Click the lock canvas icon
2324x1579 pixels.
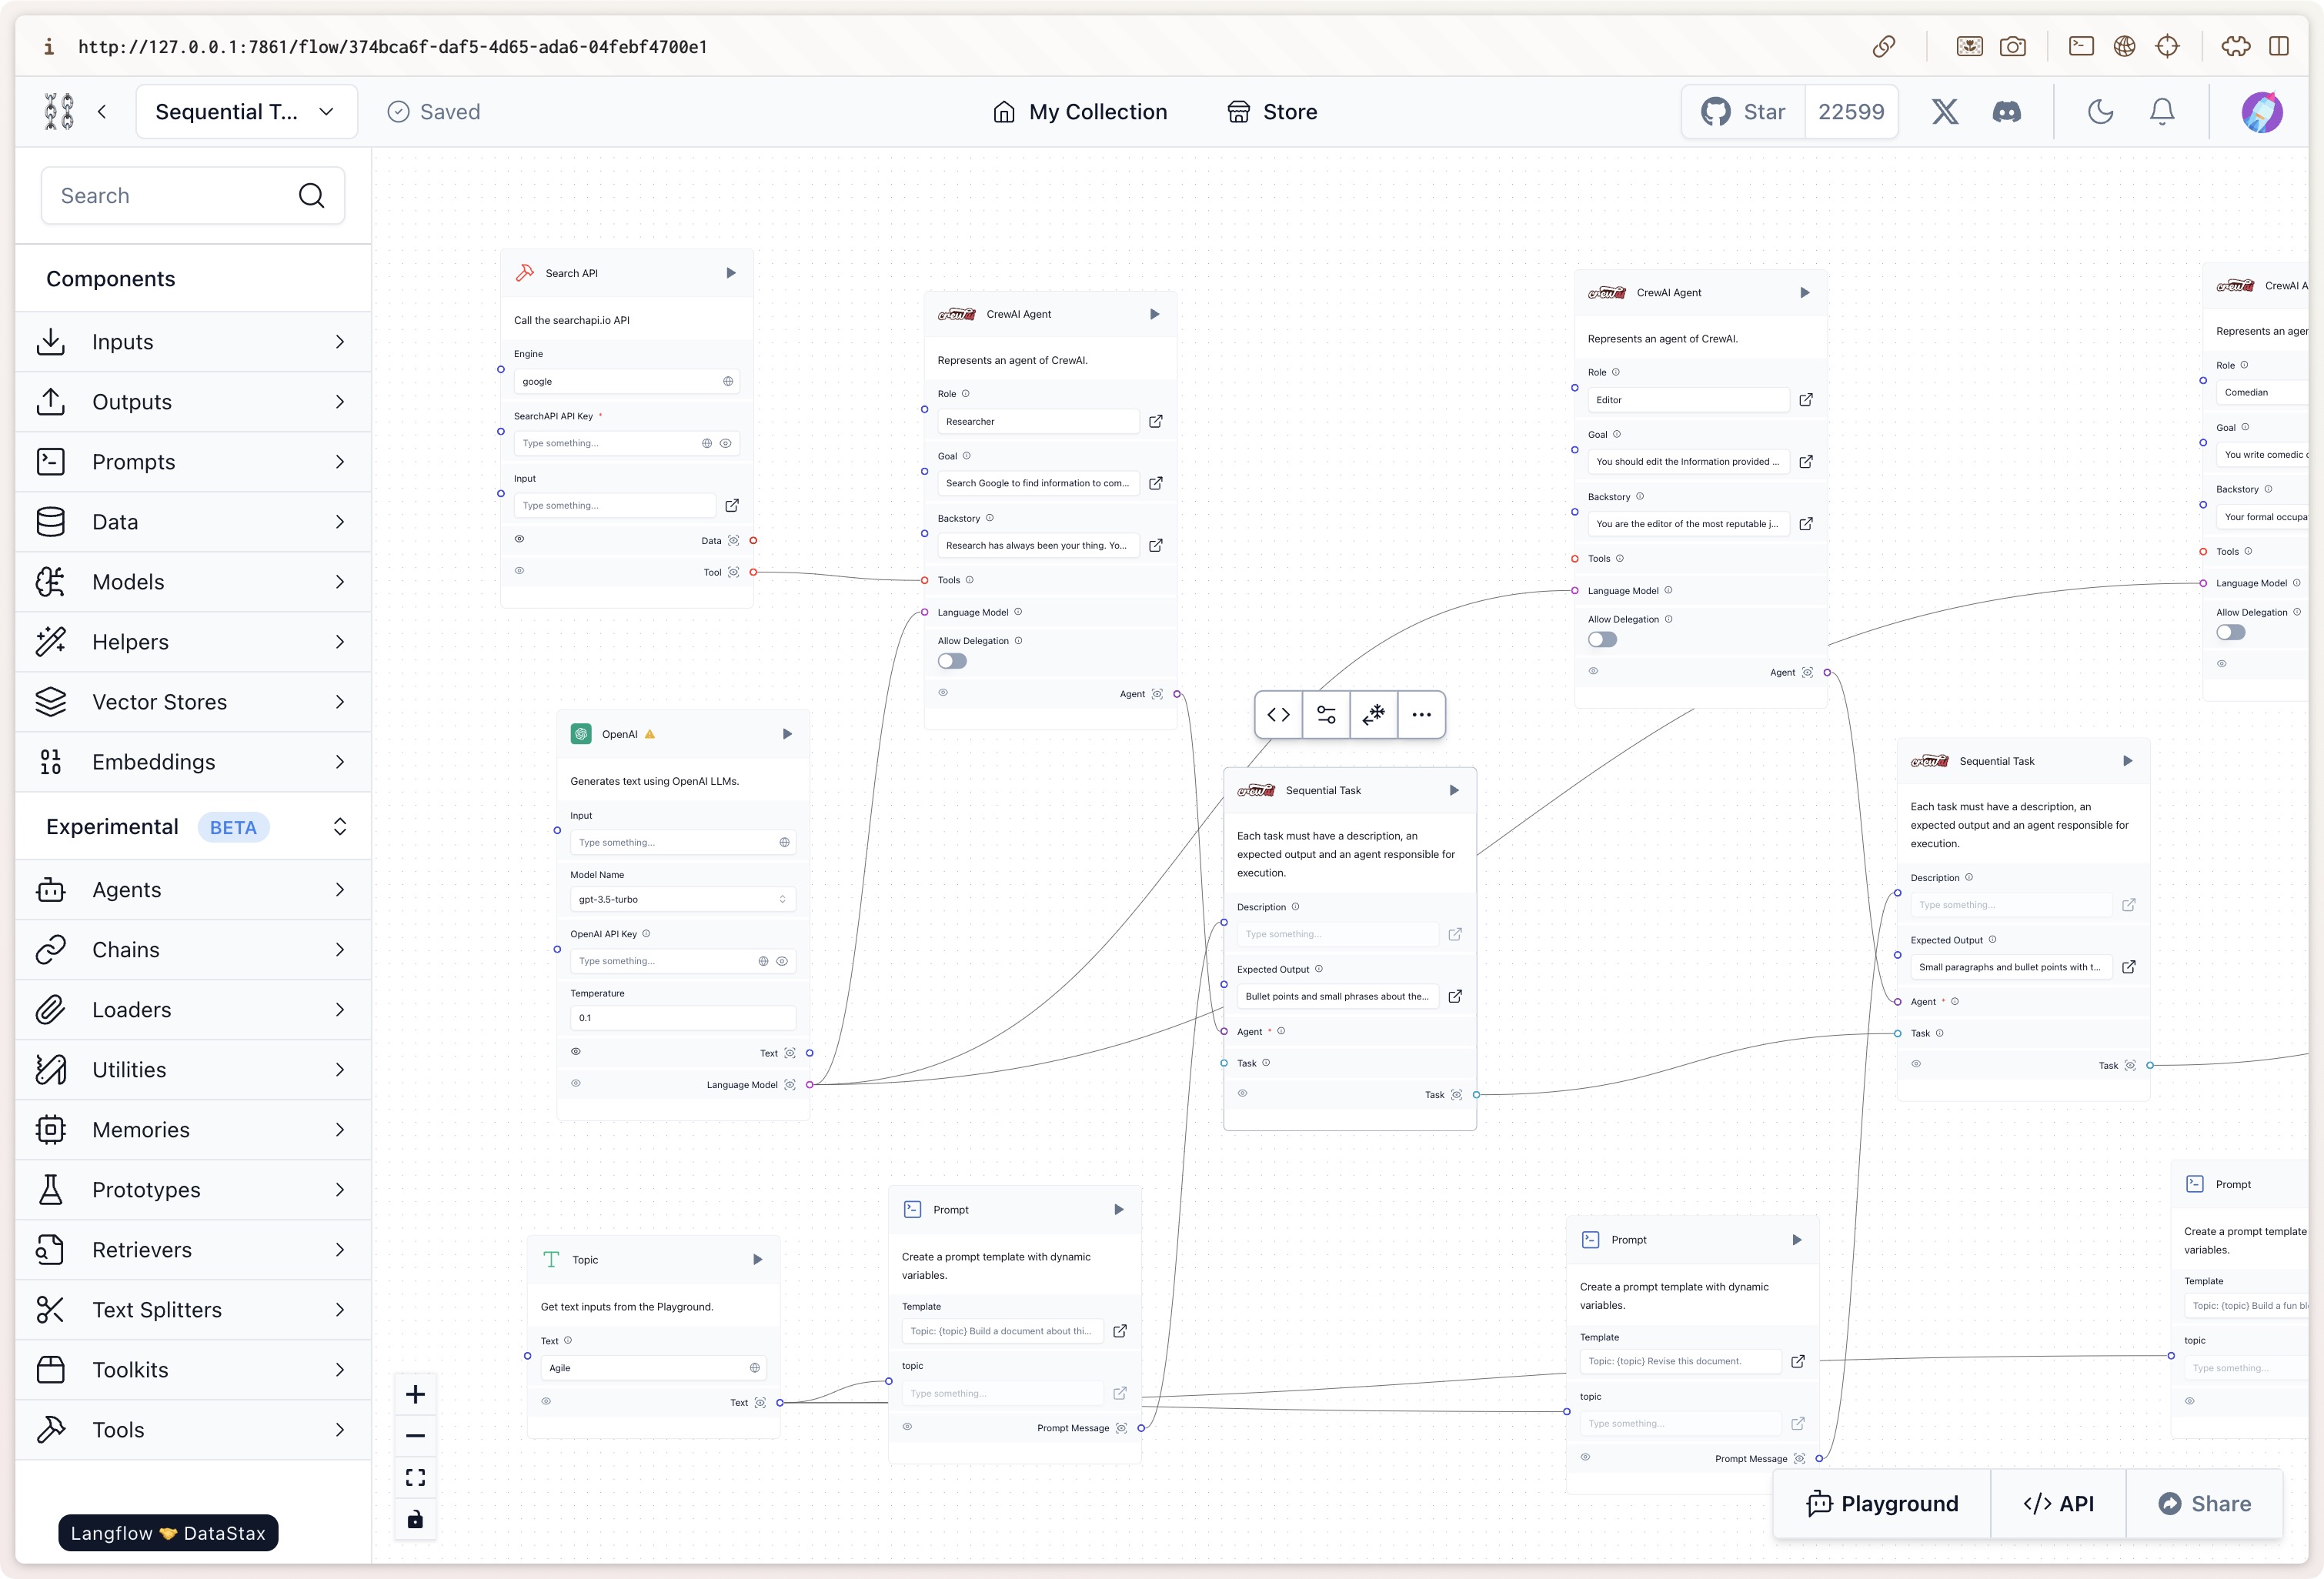[415, 1519]
